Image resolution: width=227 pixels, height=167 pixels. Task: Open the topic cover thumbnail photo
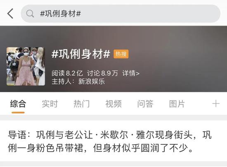coord(26,66)
